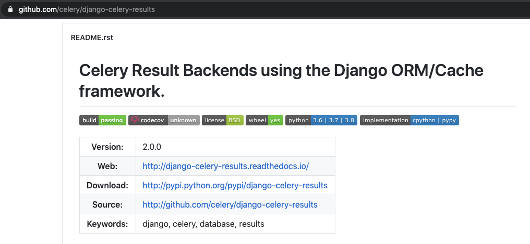
Task: Open the license BSD badge
Action: [222, 120]
